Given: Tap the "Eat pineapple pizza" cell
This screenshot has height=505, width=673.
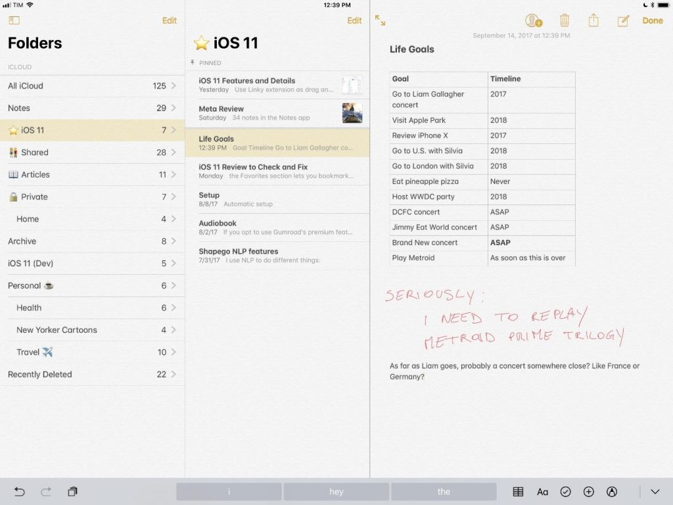Looking at the screenshot, I should [438, 181].
